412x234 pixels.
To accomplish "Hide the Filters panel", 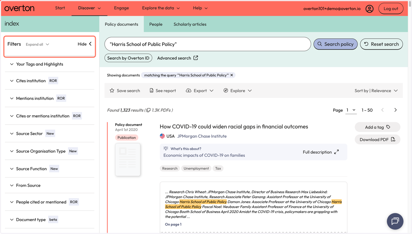I will click(x=84, y=44).
